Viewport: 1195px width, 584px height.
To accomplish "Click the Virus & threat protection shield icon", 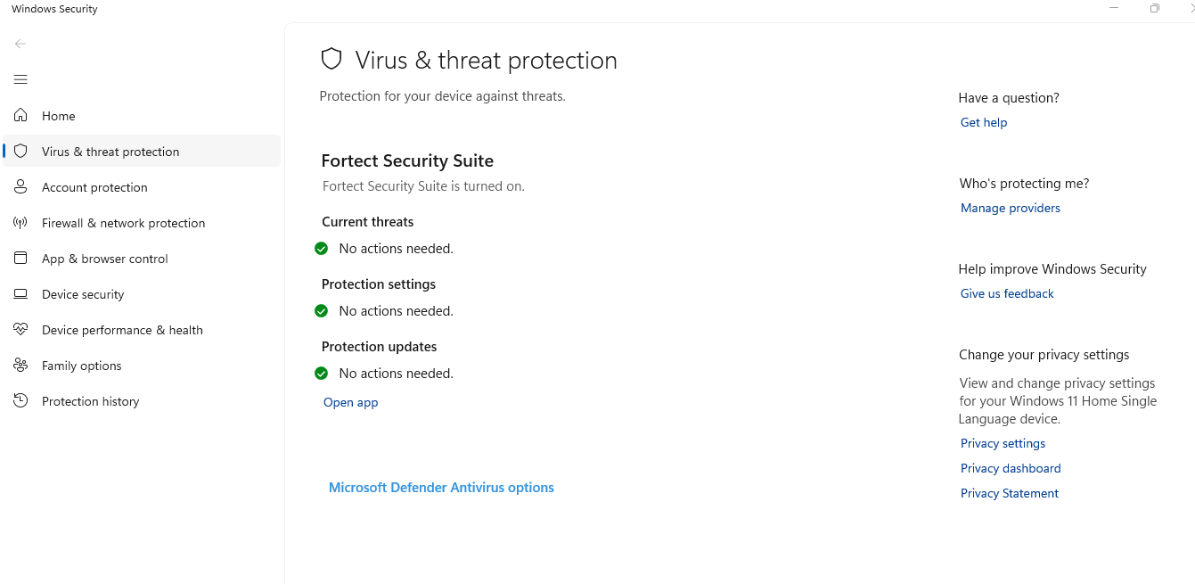I will coord(20,151).
